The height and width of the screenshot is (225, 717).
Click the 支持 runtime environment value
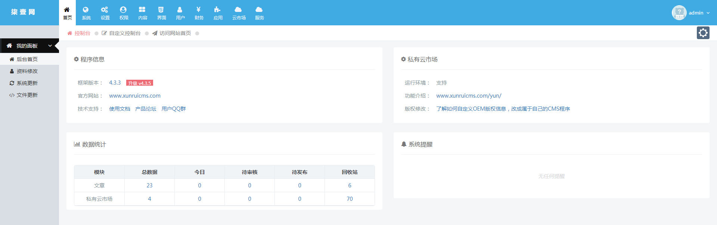point(441,83)
